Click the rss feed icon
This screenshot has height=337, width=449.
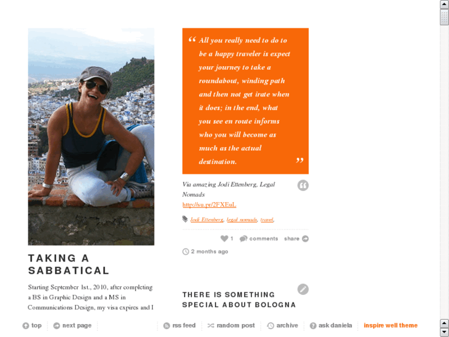pyautogui.click(x=166, y=325)
